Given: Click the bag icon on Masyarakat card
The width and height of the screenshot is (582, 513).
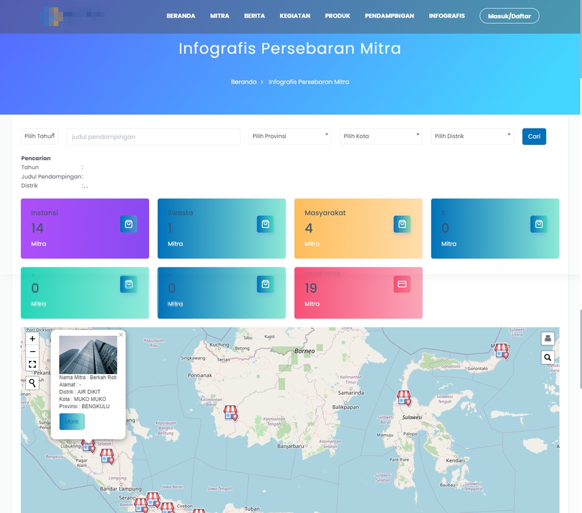Looking at the screenshot, I should (x=402, y=224).
